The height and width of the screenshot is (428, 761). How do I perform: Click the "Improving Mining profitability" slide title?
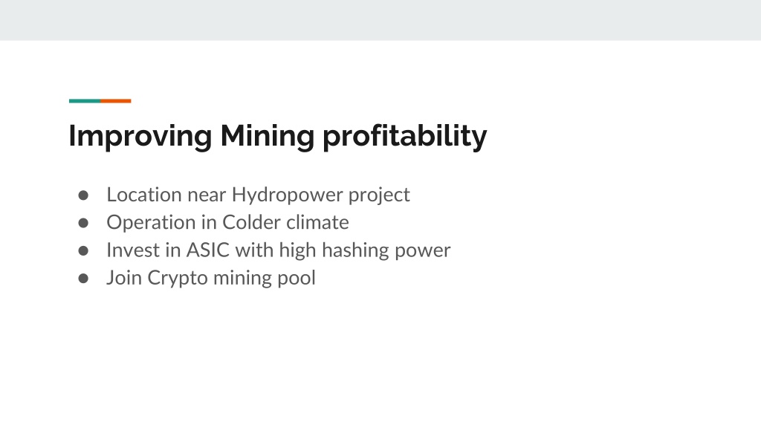(x=278, y=136)
